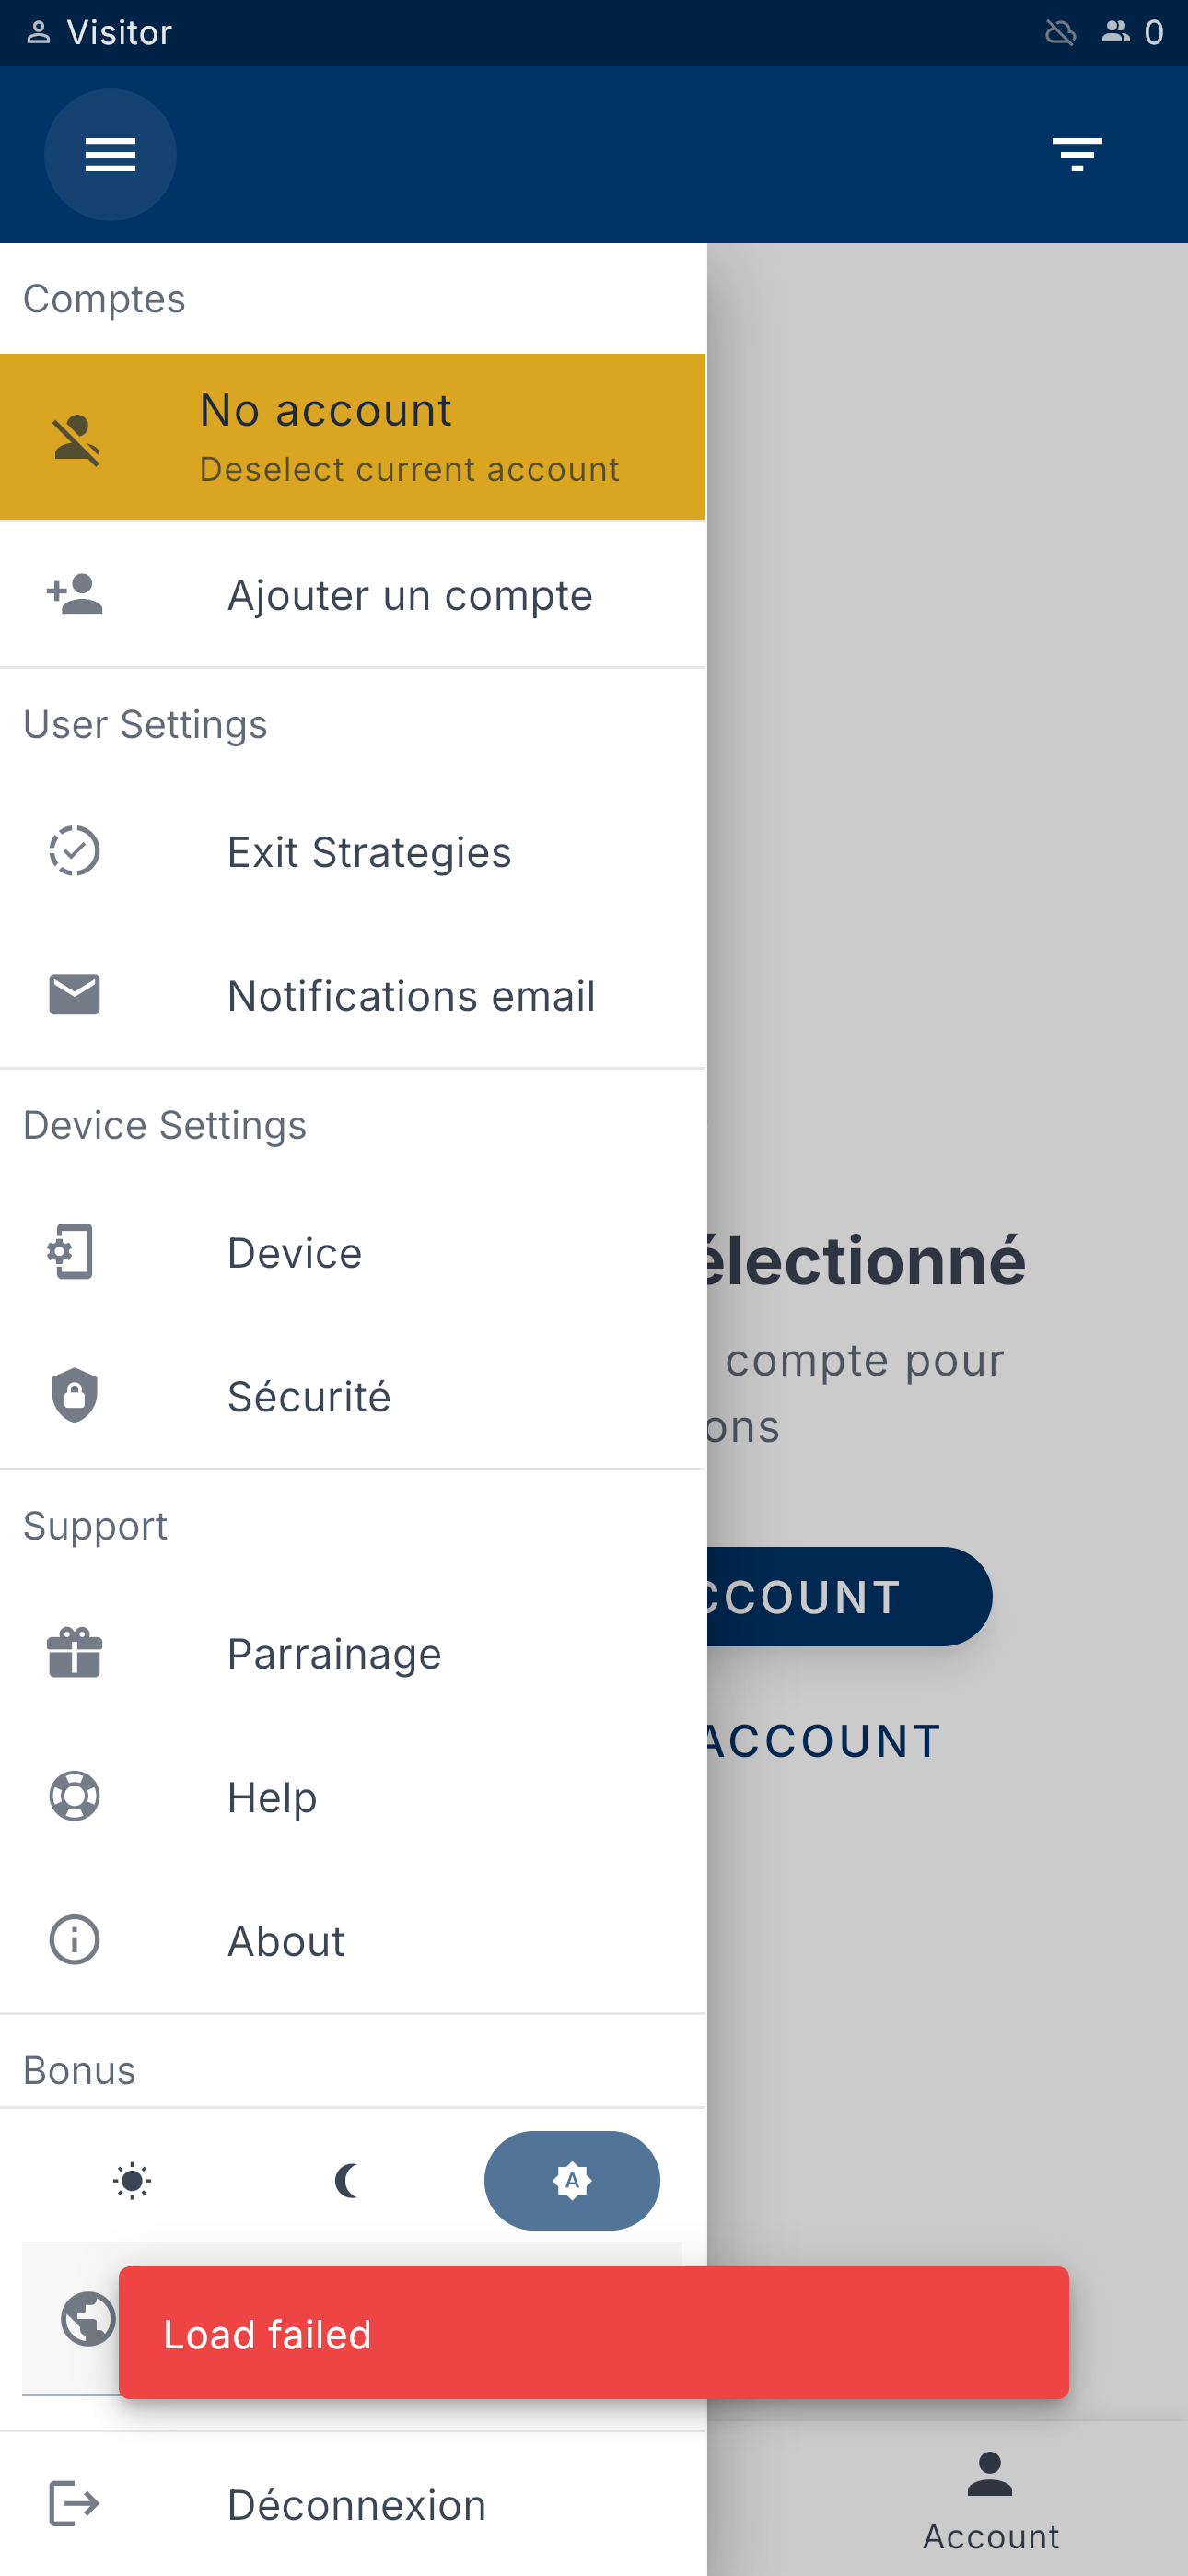This screenshot has height=2576, width=1188.
Task: Click the Sécurité shield icon
Action: click(x=75, y=1396)
